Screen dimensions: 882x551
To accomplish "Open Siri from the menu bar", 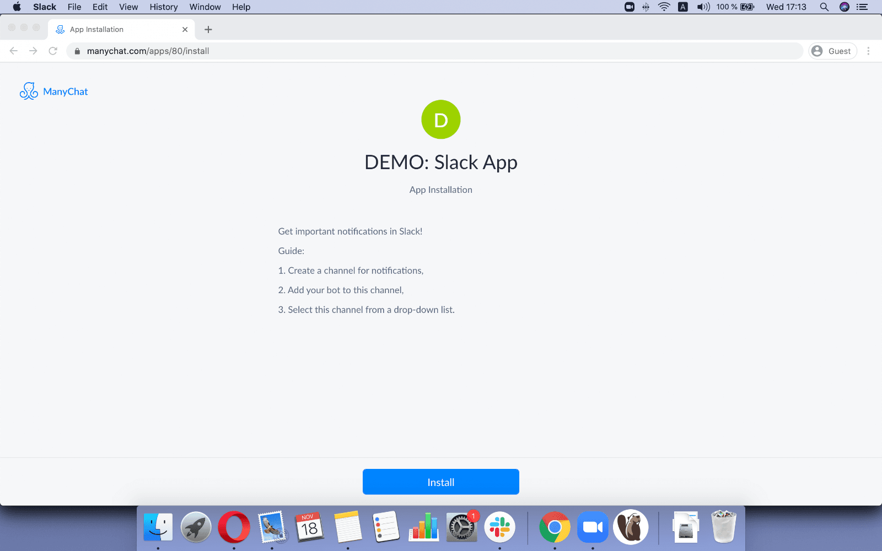I will (845, 7).
